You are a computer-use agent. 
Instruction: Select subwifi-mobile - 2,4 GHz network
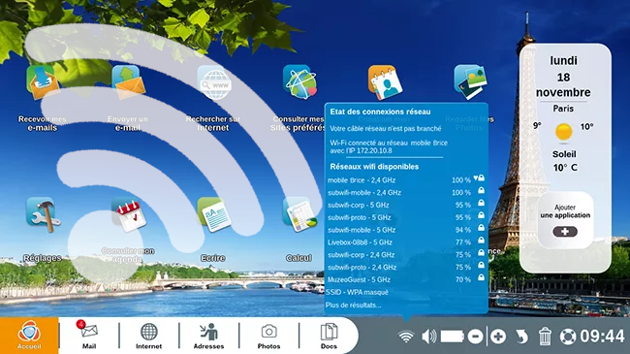pos(406,192)
